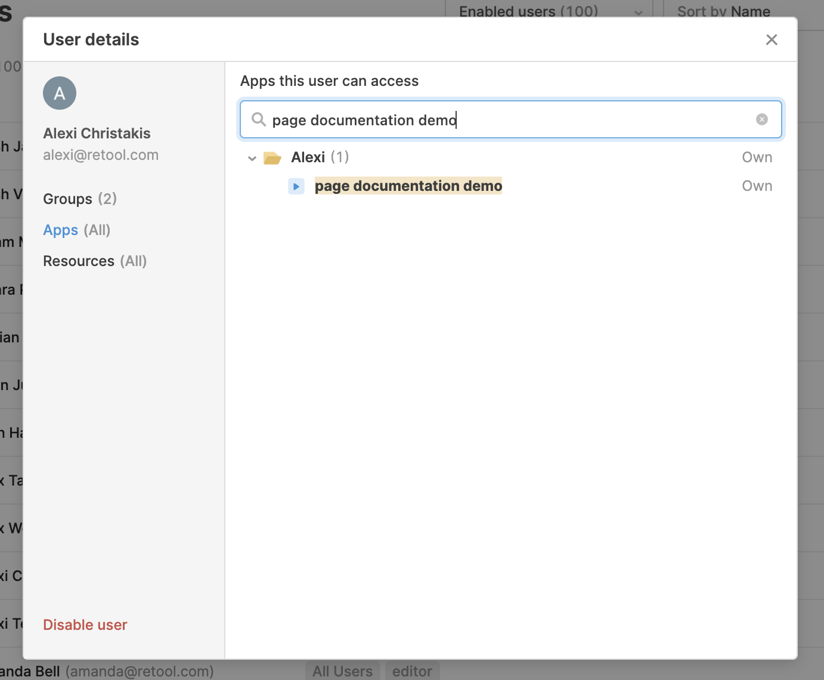Collapse the Alexi folder chevron
The height and width of the screenshot is (680, 824).
252,158
